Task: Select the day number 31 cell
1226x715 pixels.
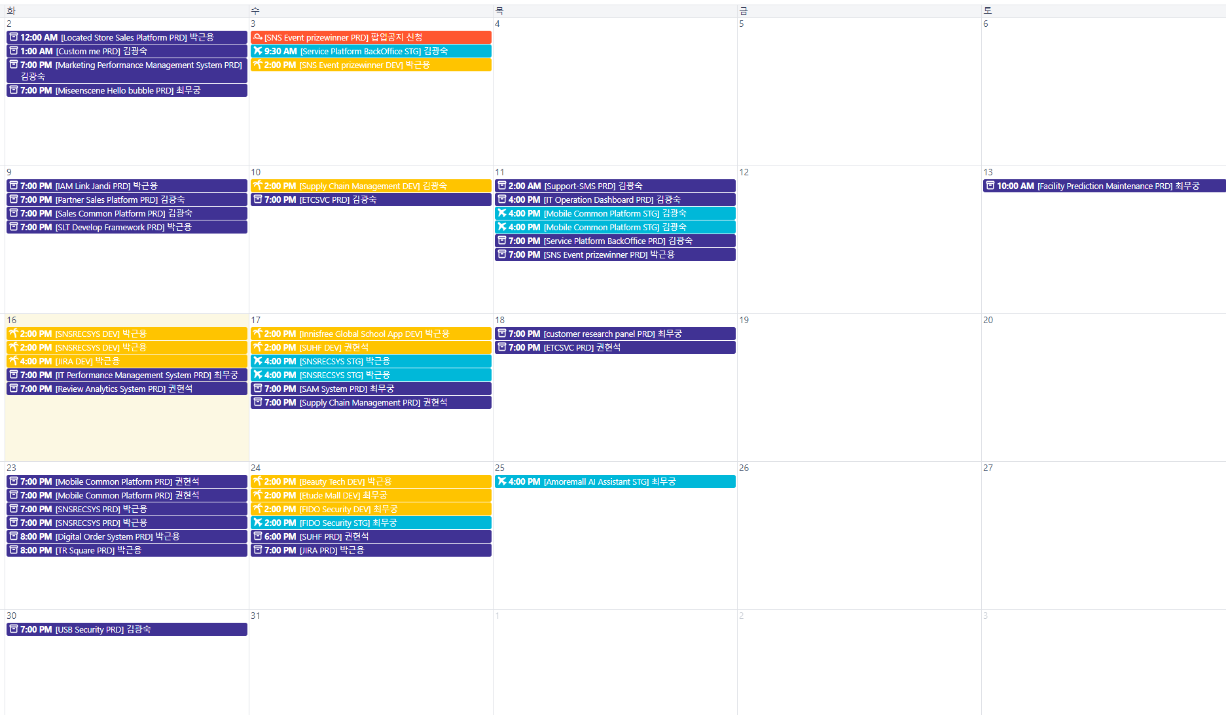Action: [x=255, y=616]
